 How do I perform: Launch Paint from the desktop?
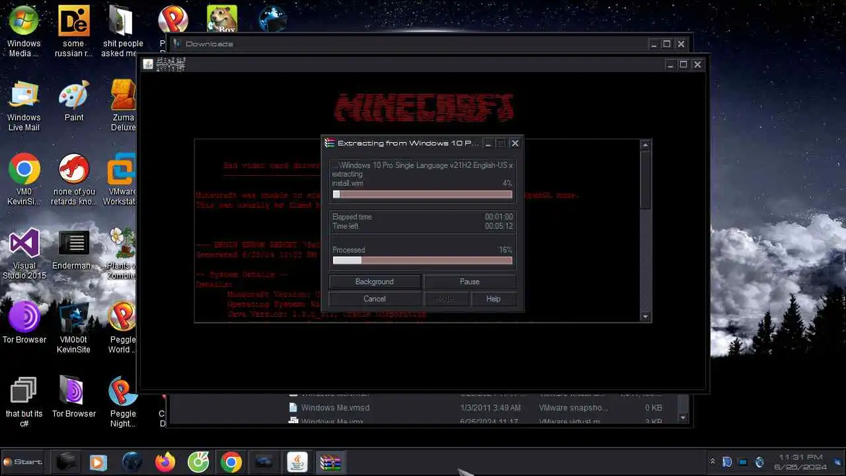click(73, 101)
